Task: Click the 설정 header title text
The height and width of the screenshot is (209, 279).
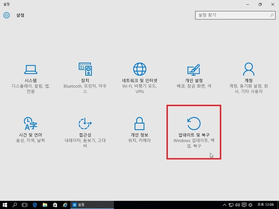Action: 20,15
